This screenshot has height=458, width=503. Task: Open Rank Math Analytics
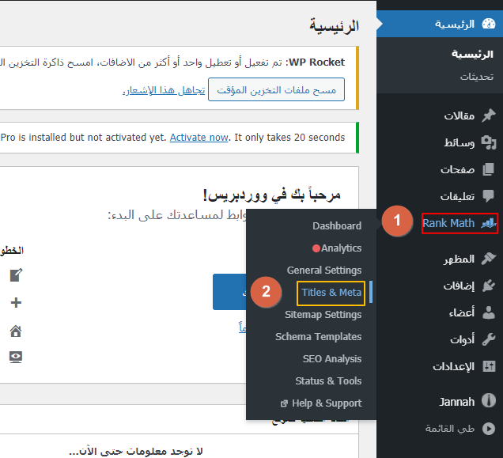click(x=341, y=248)
